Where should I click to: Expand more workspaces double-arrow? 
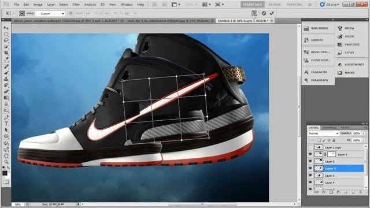pos(310,5)
